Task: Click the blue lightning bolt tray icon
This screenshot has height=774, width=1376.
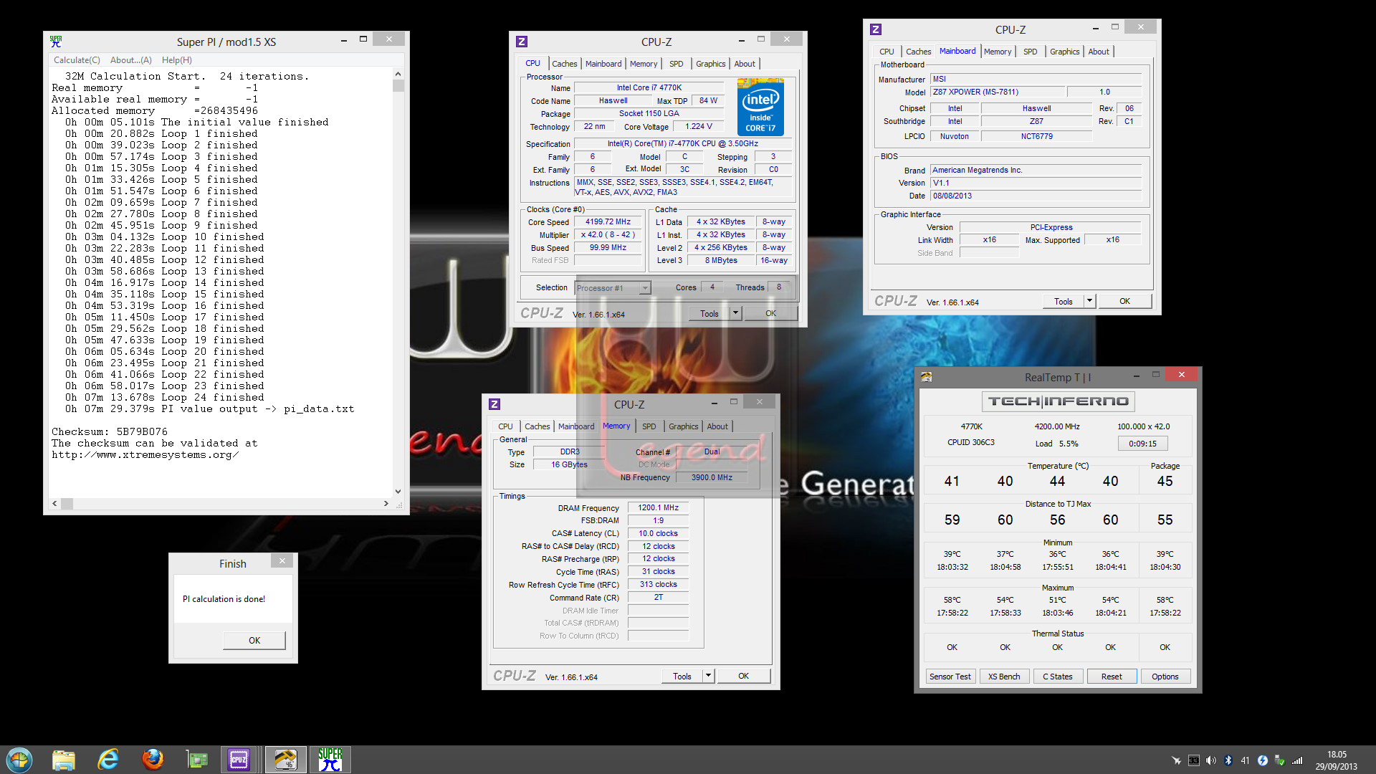Action: pyautogui.click(x=1263, y=760)
